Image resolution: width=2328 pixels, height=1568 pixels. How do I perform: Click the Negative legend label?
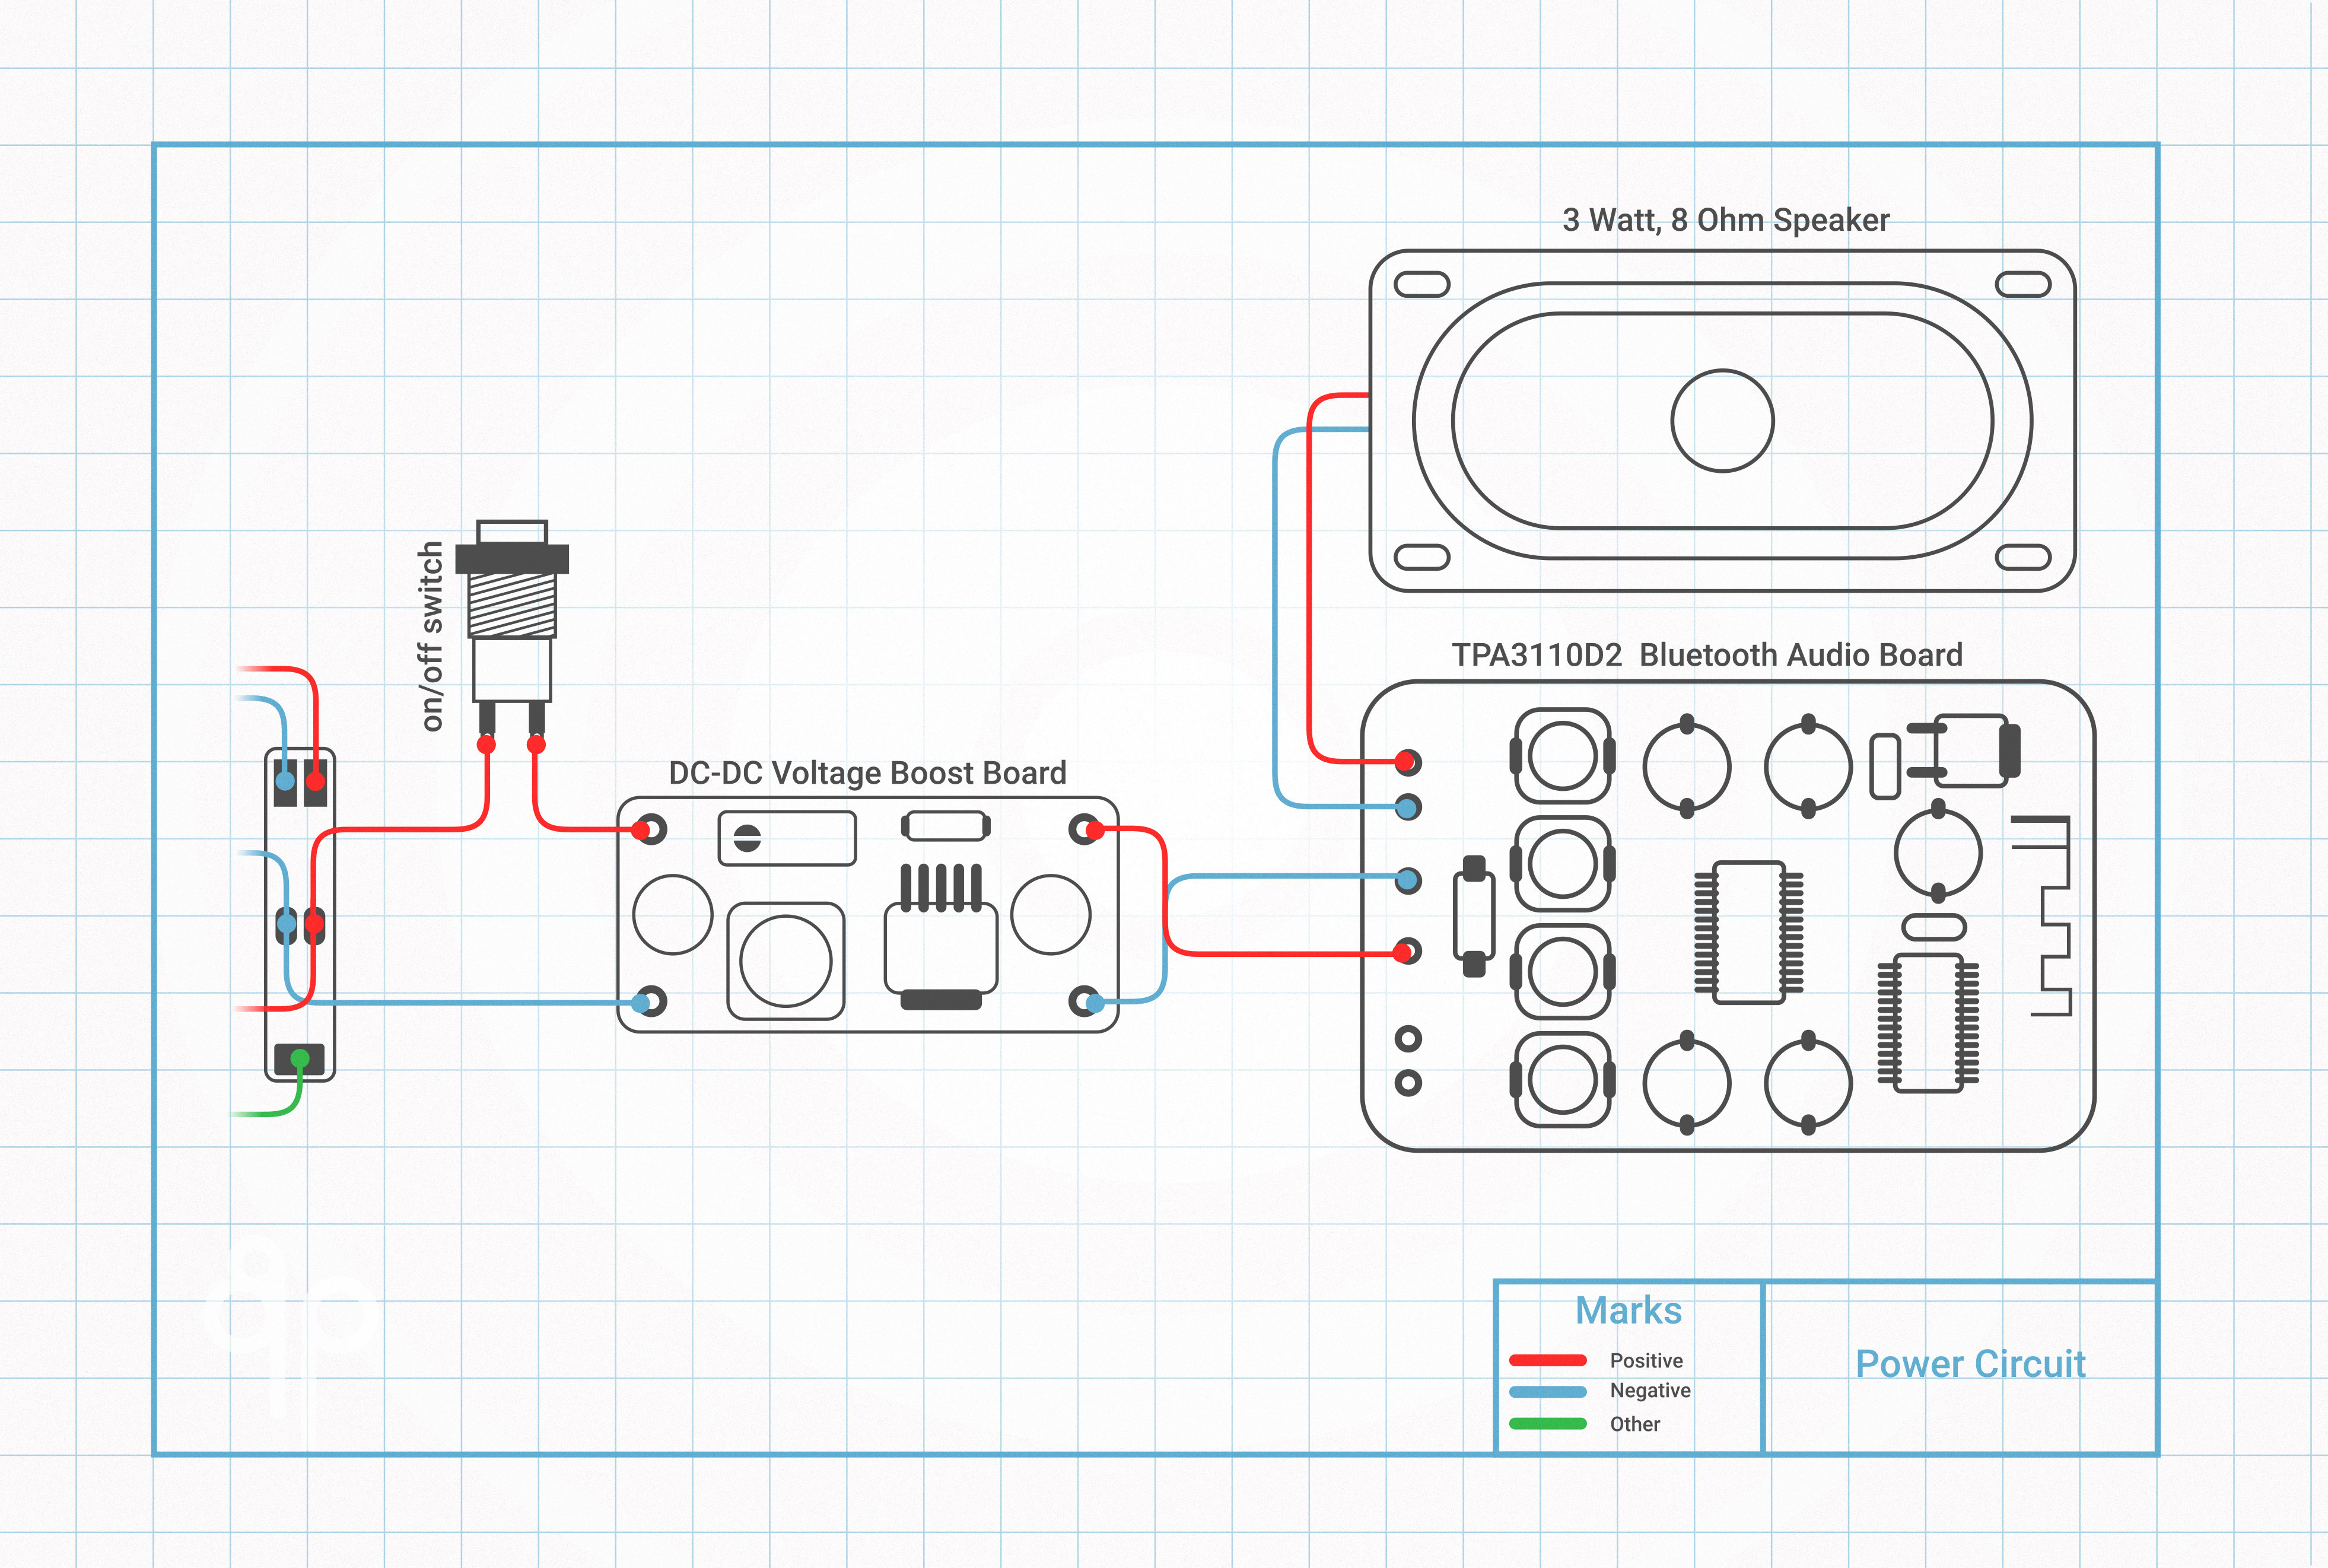pyautogui.click(x=1650, y=1391)
